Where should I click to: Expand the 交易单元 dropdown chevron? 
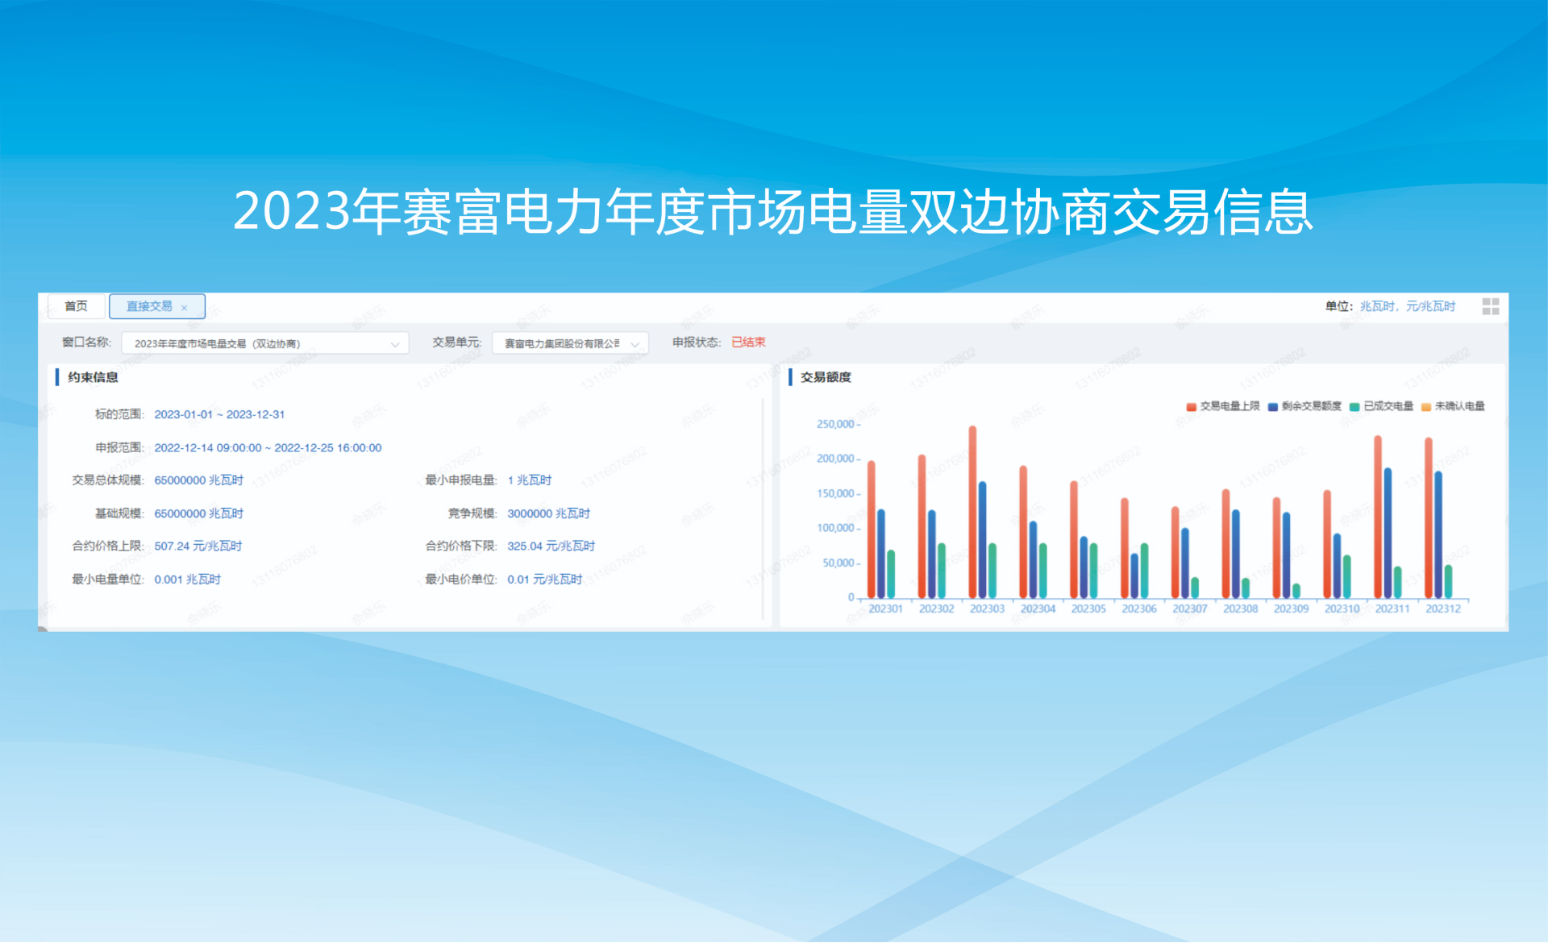coord(635,344)
